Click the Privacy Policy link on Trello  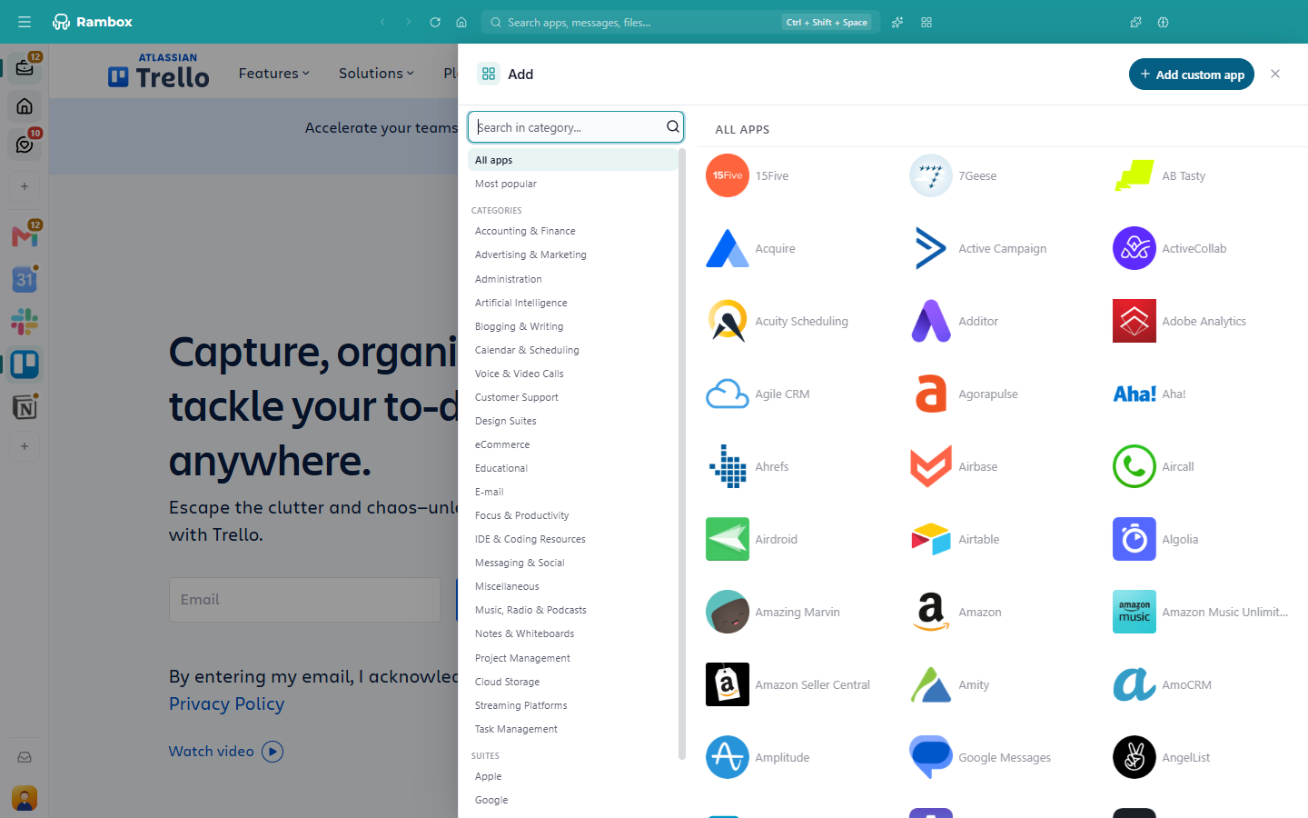tap(226, 703)
